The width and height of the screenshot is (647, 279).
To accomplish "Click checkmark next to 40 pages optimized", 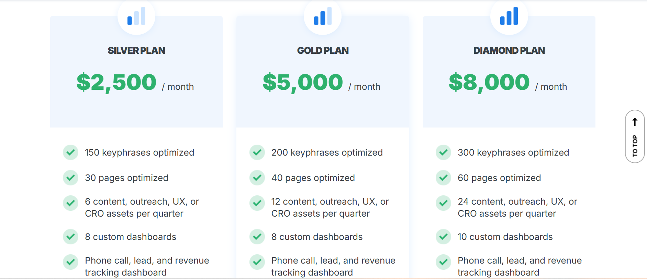I will click(x=257, y=178).
